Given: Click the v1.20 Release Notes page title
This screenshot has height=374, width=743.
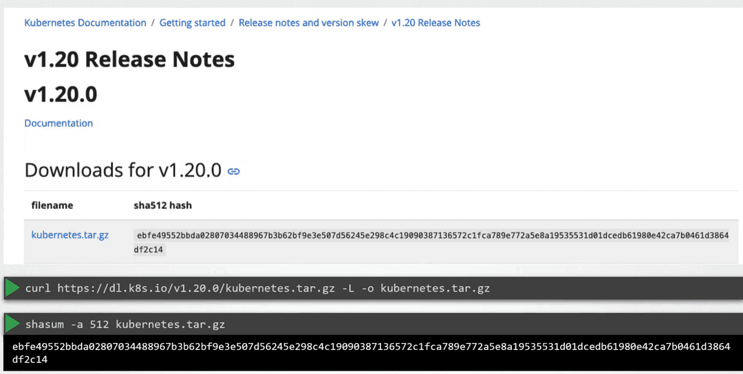Looking at the screenshot, I should click(x=129, y=60).
